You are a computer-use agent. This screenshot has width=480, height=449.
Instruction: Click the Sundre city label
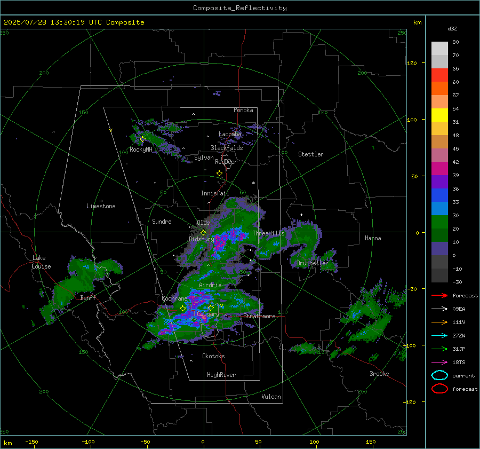click(x=162, y=222)
